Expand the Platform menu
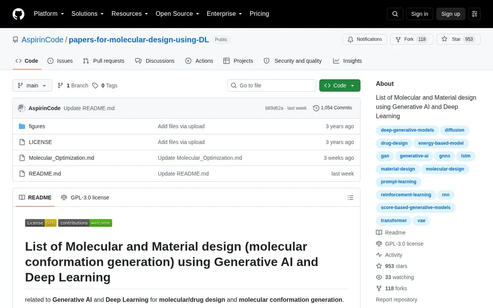 point(49,14)
